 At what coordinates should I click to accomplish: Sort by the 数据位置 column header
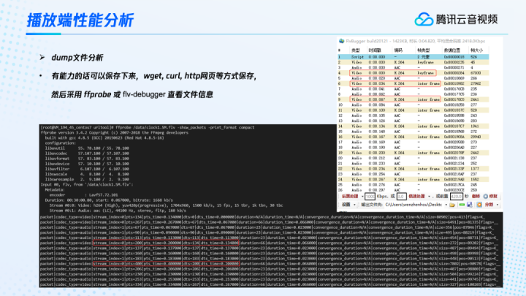(x=452, y=50)
